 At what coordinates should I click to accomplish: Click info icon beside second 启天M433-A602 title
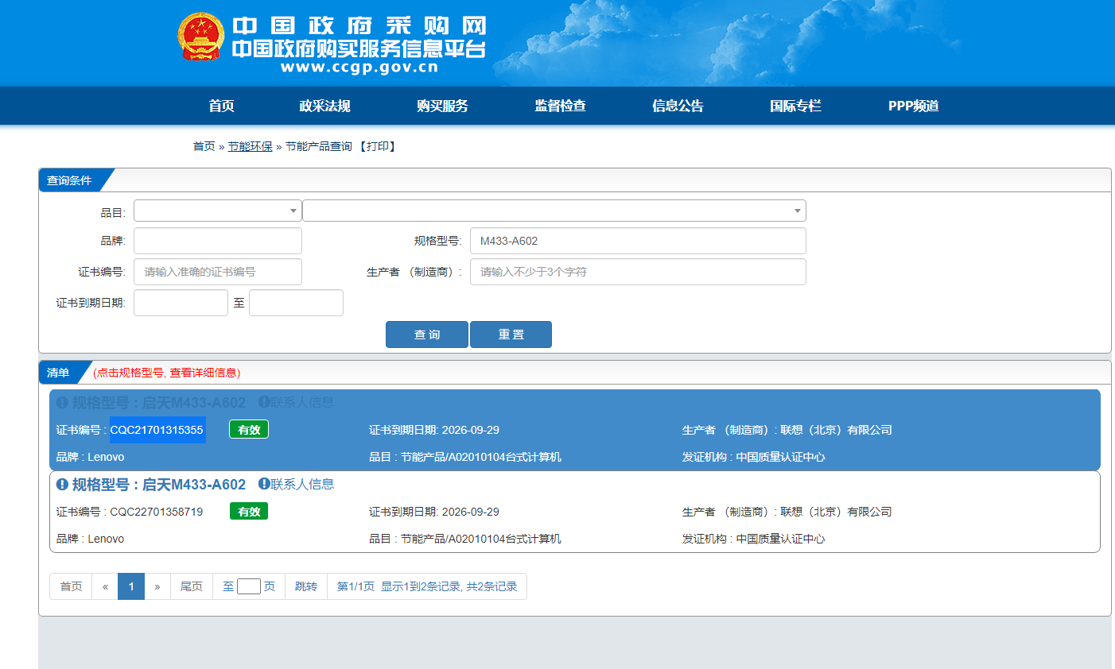(x=62, y=485)
